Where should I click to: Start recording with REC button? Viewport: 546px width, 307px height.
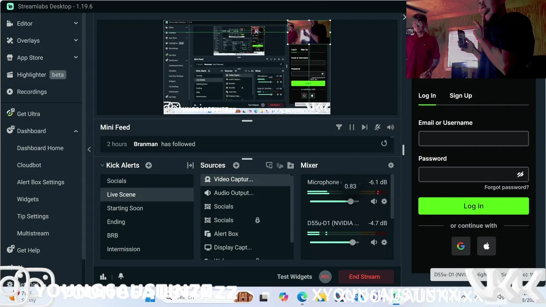click(x=325, y=277)
